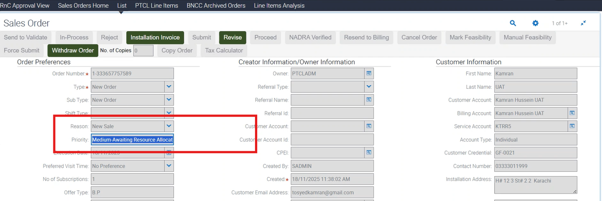Click the collapse applet arrows icon
602x201 pixels.
(583, 23)
